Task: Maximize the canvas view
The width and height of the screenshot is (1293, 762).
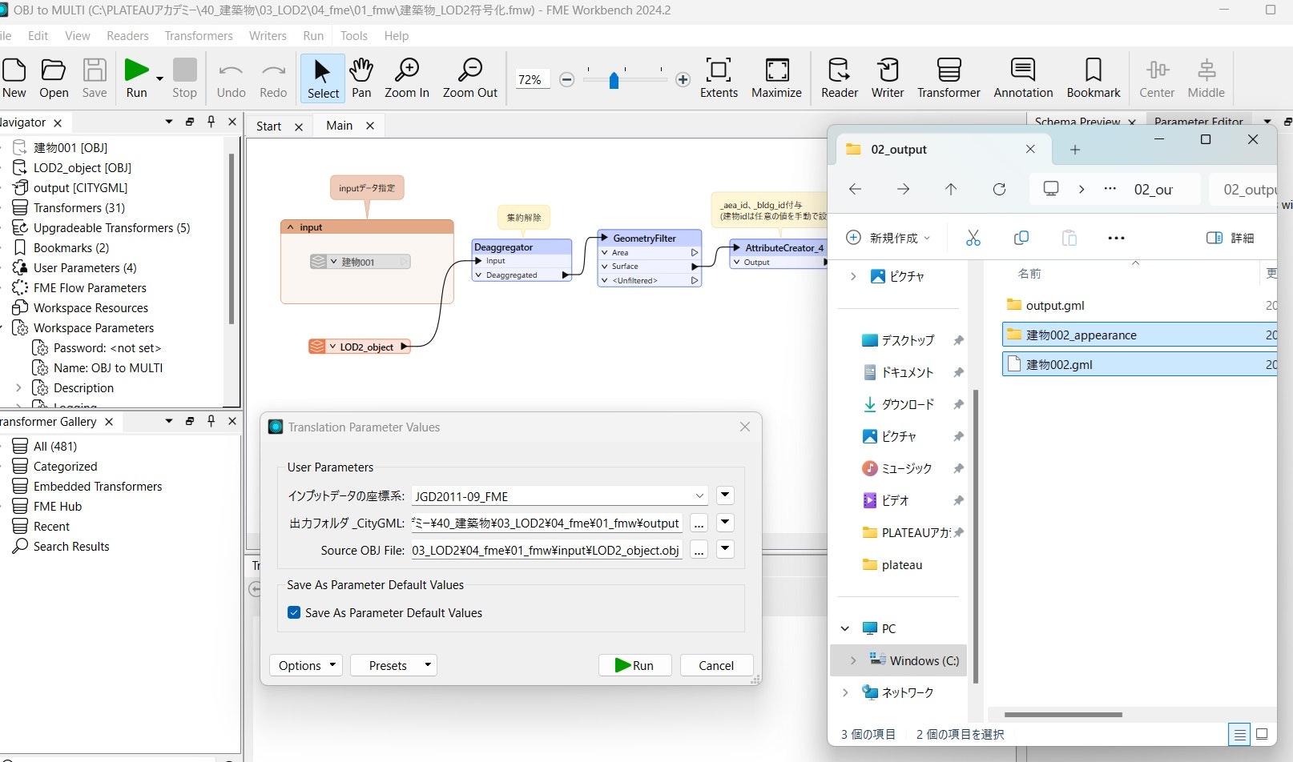Action: pos(776,78)
